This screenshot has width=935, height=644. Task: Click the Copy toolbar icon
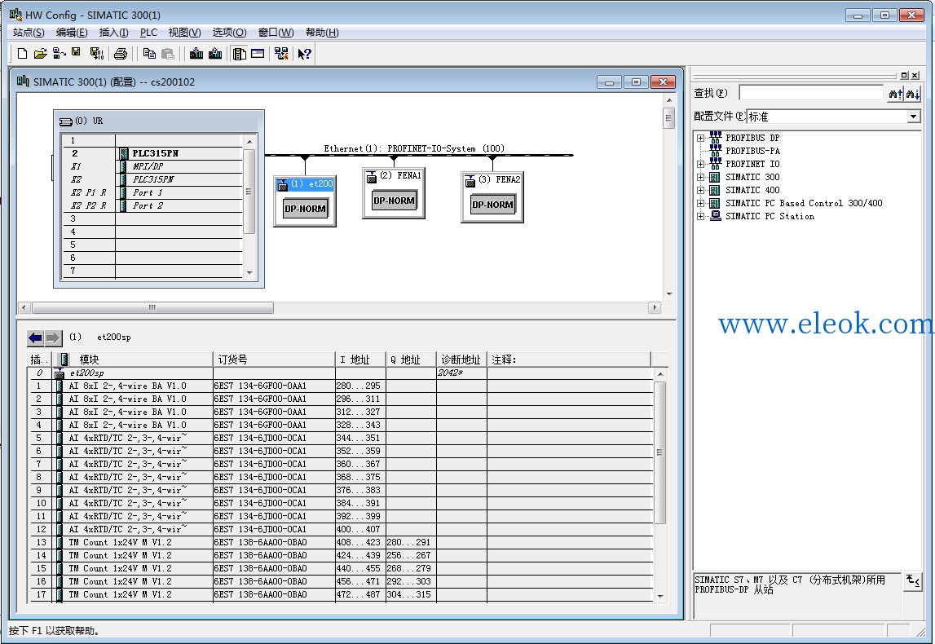pyautogui.click(x=149, y=54)
